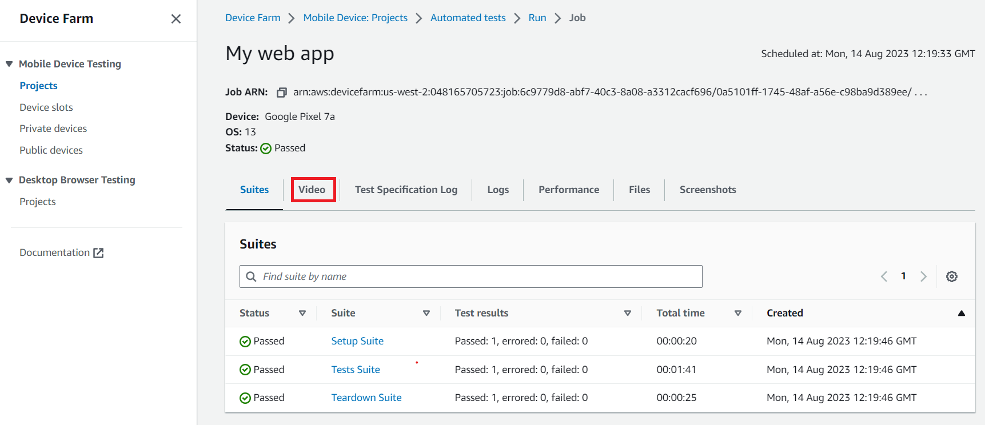Sort by Status column arrow
The width and height of the screenshot is (985, 425).
tap(302, 313)
